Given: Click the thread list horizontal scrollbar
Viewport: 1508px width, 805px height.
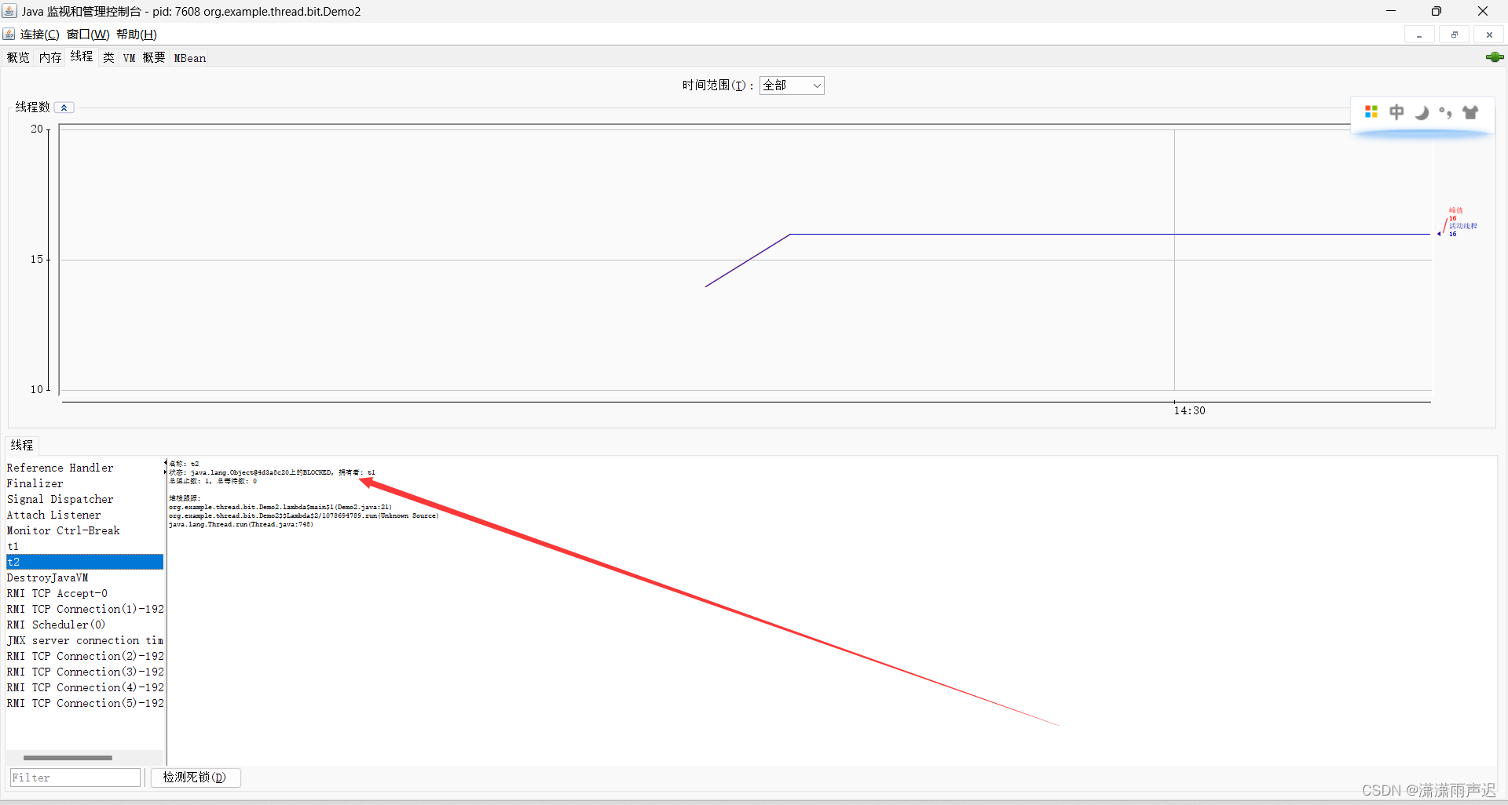Looking at the screenshot, I should pyautogui.click(x=68, y=758).
